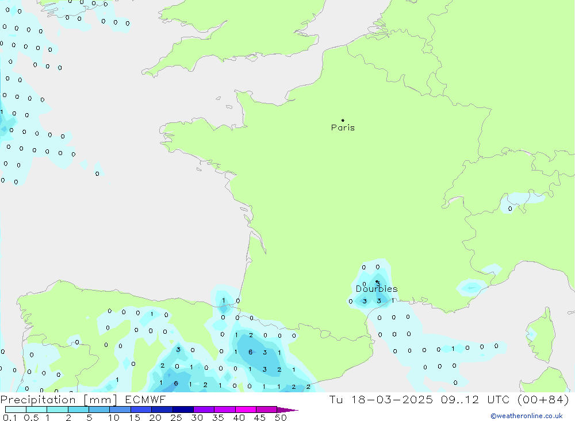Click the date 'Tu 18-03-2025'

coord(381,399)
